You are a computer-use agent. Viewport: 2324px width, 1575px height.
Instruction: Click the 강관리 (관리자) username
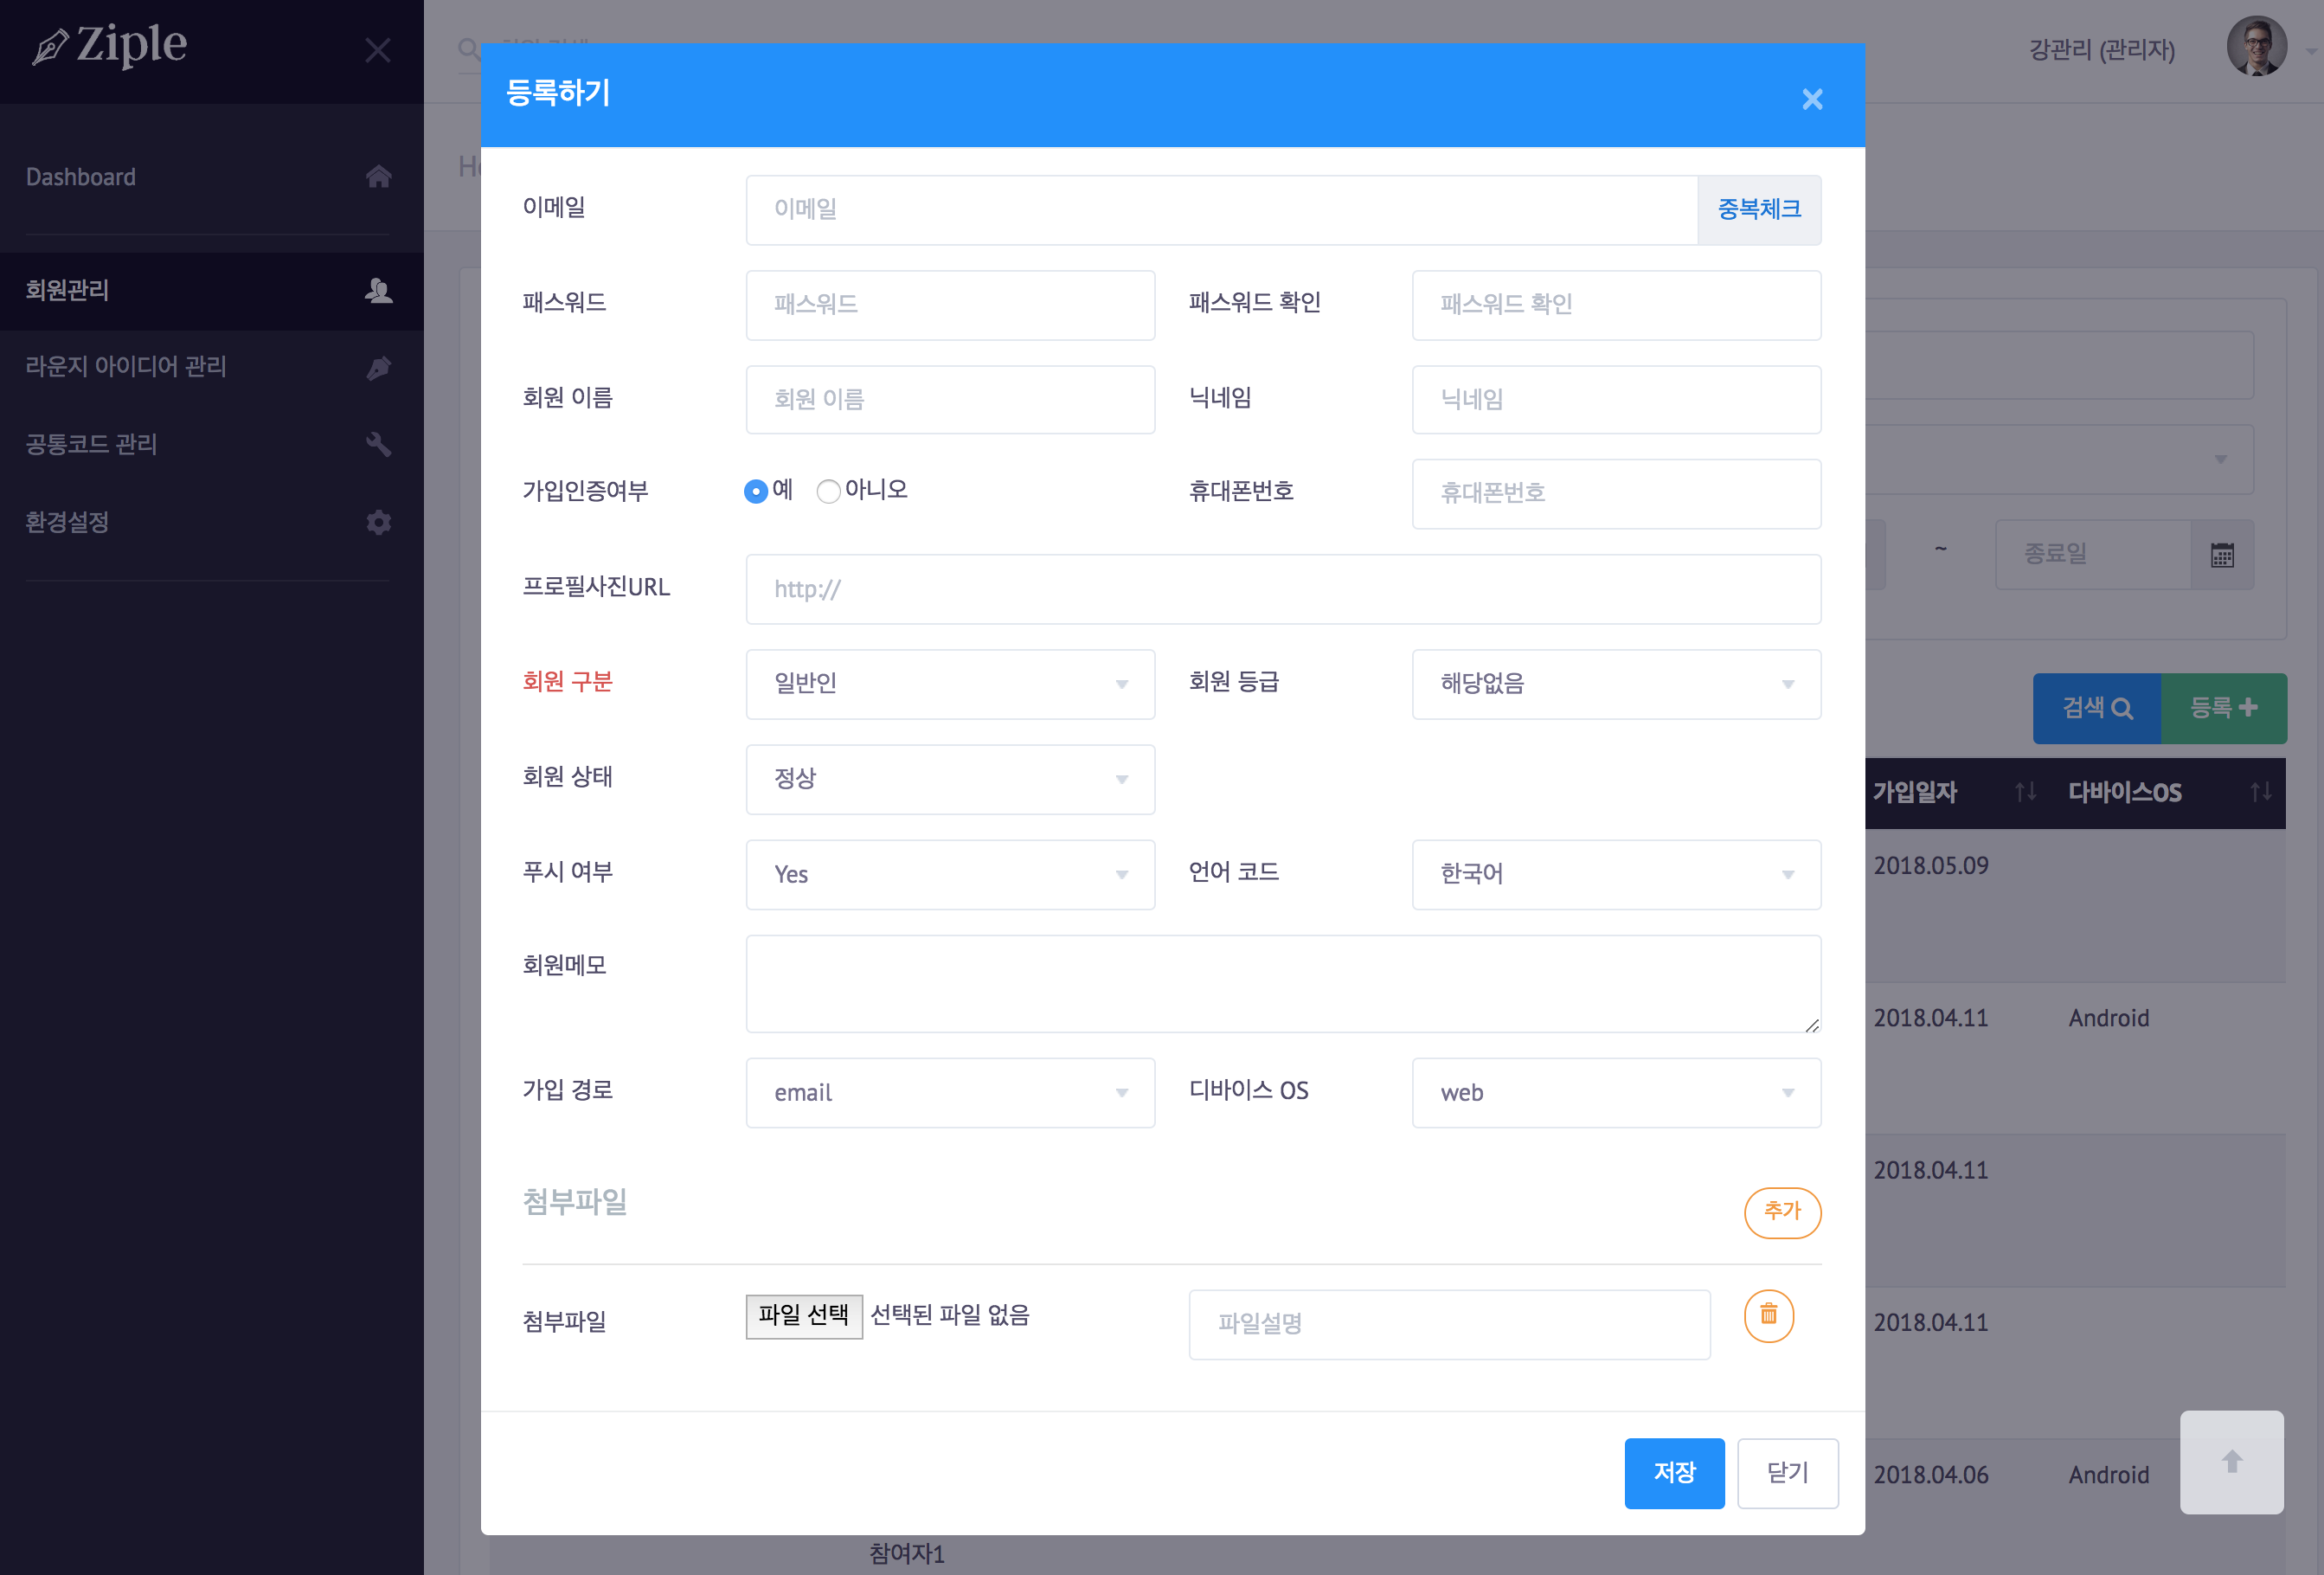pos(2102,50)
